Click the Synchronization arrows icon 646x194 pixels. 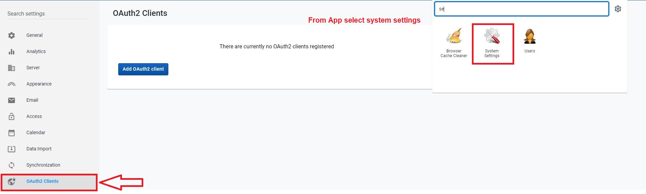12,165
